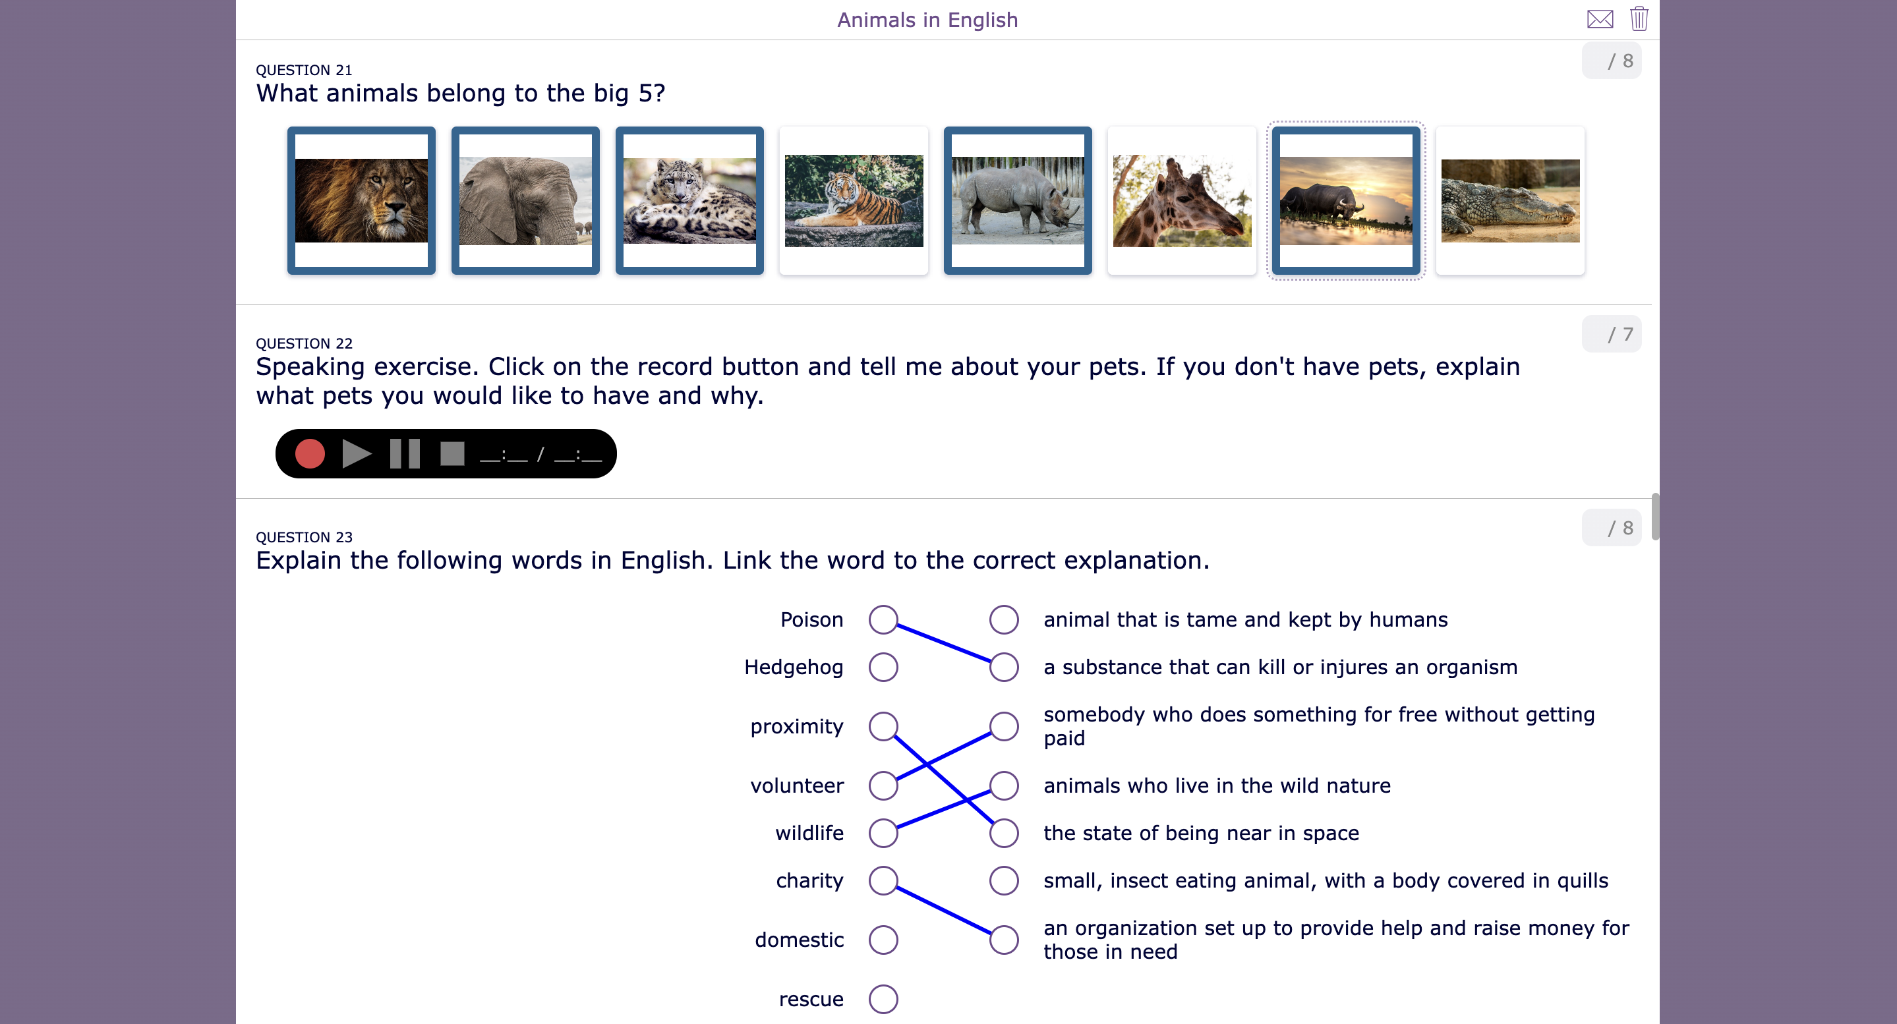Screen dimensions: 1897x1024
Task: Click the delete/trash icon in top right
Action: 1640,19
